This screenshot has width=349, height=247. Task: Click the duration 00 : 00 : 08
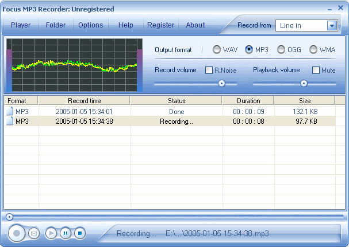[248, 121]
